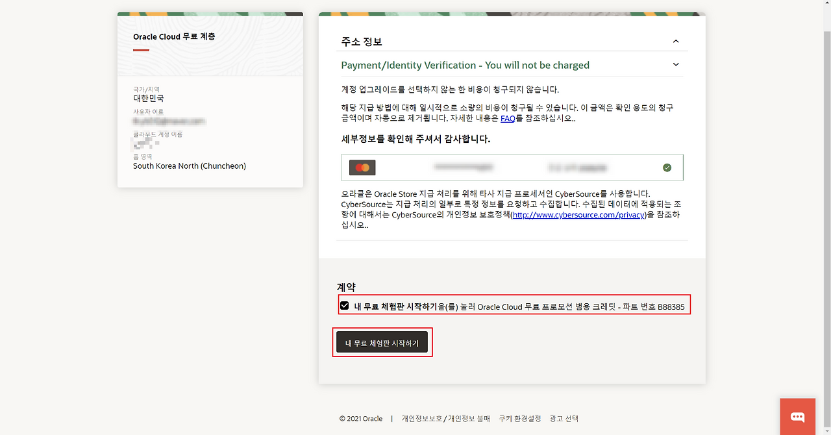Viewport: 831px width, 435px height.
Task: Select the Payment/Identity Verification heading text
Action: click(465, 65)
